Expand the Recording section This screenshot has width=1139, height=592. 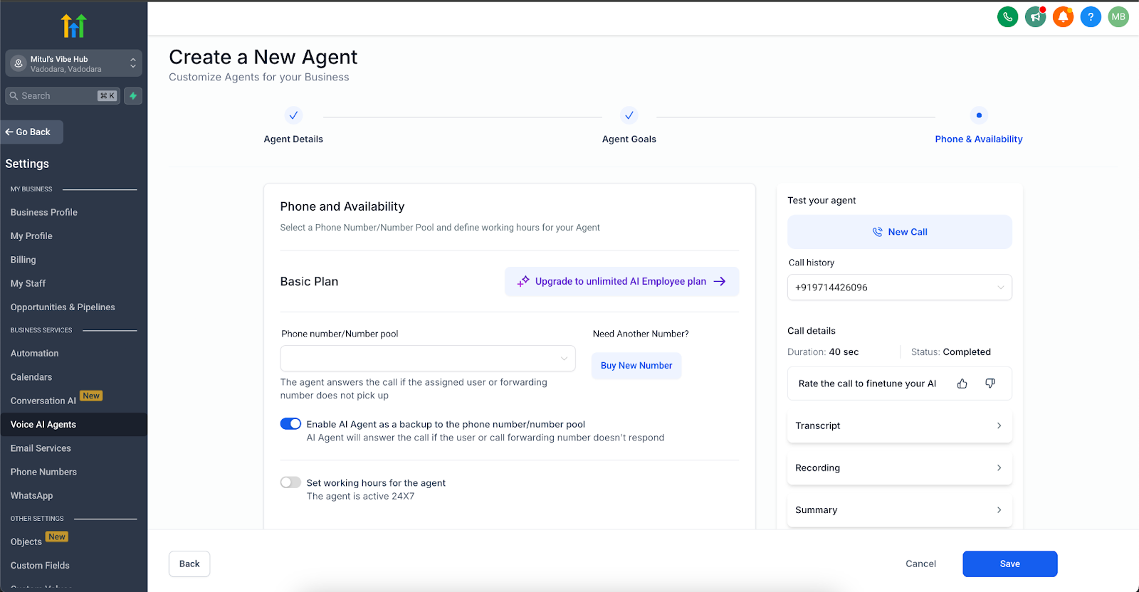[900, 467]
